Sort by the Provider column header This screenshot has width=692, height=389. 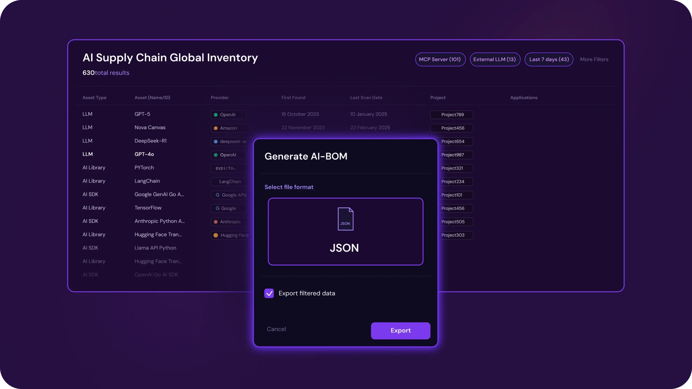click(x=220, y=98)
